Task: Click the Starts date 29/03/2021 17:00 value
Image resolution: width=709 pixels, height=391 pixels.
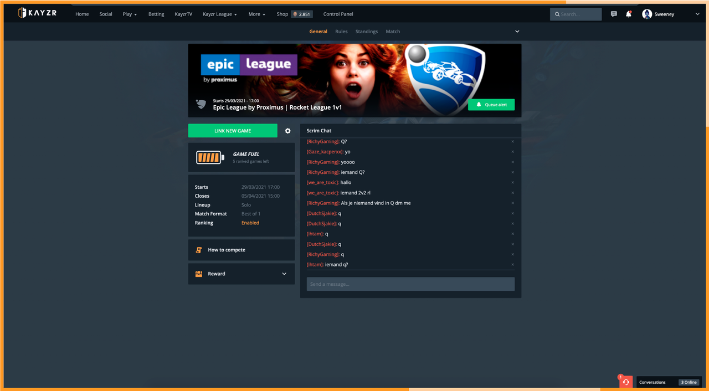Action: (x=260, y=187)
